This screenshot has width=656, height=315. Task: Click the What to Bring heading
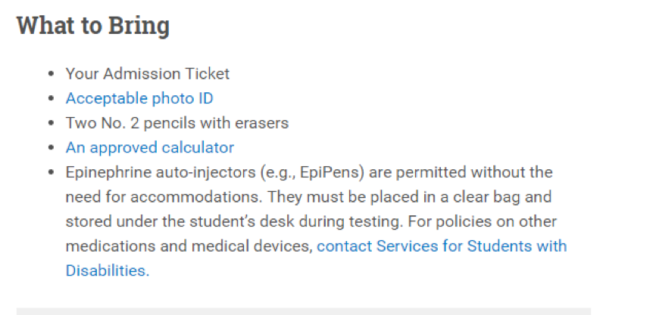(x=92, y=26)
